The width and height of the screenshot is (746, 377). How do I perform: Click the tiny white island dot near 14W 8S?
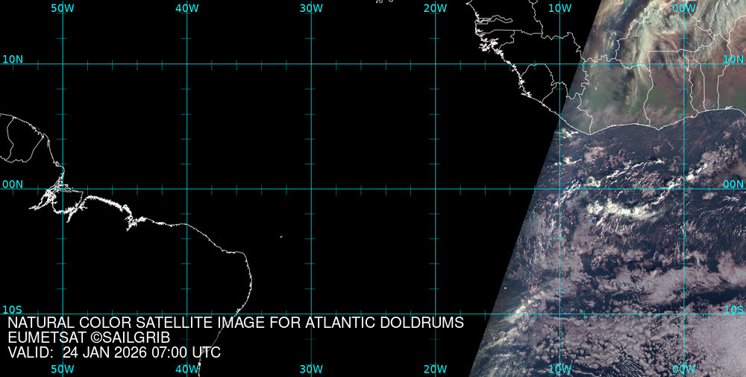coord(505,289)
